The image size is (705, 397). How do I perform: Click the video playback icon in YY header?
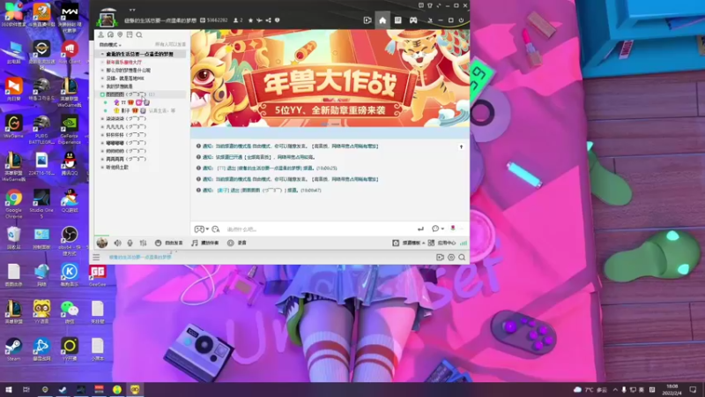tap(367, 20)
